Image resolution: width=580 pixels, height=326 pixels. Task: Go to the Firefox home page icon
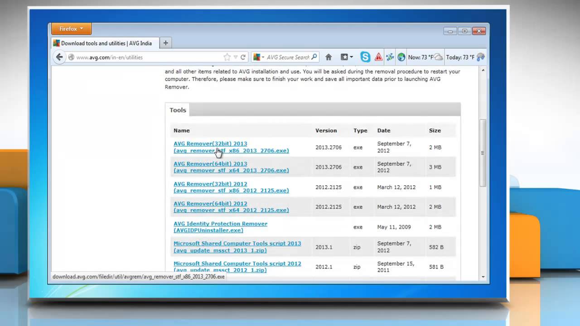pos(329,57)
